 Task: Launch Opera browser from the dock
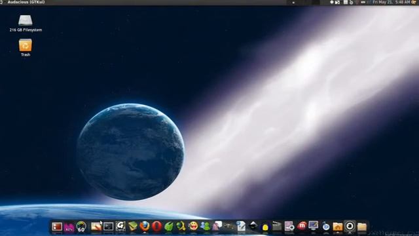click(x=157, y=226)
